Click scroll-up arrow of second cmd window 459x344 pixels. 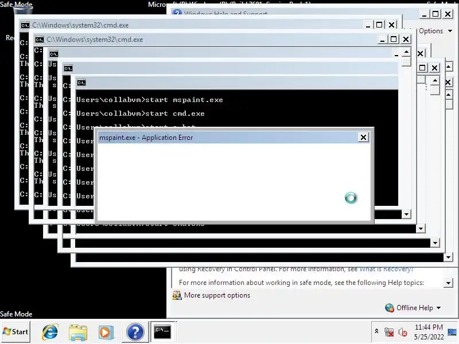(406, 52)
